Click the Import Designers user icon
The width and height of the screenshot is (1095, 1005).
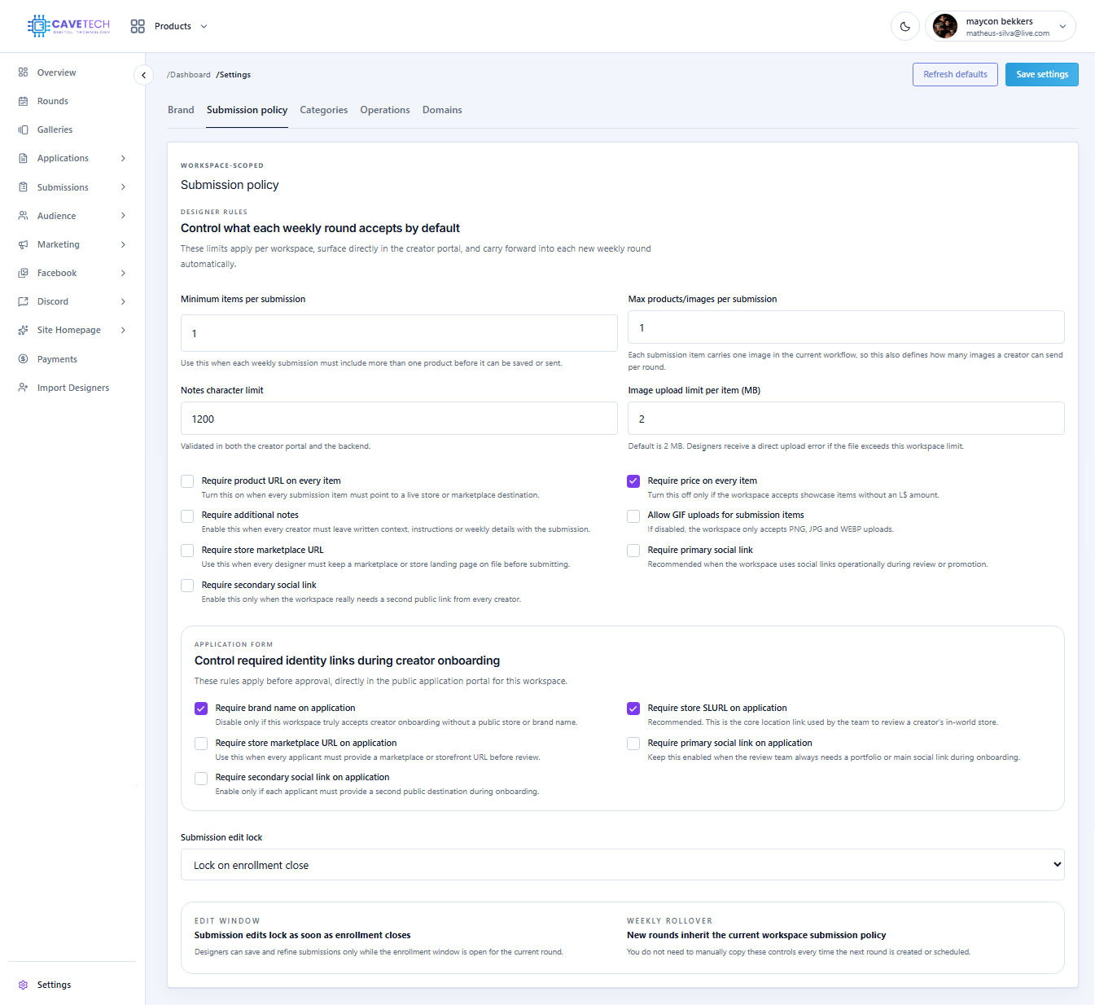click(x=23, y=388)
